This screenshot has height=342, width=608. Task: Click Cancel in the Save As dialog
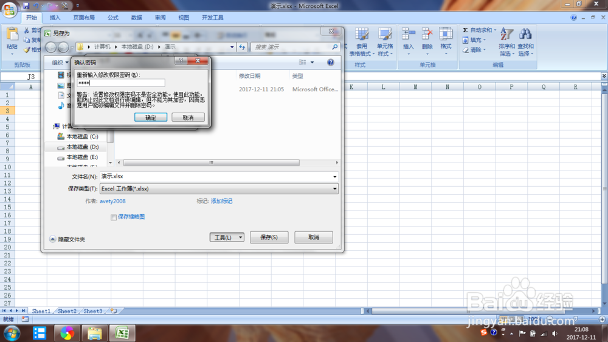click(x=313, y=237)
